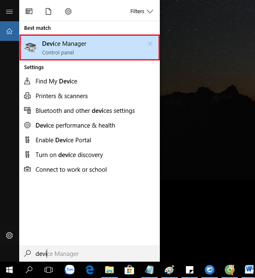
Task: Select Device performance & health result
Action: tap(75, 126)
